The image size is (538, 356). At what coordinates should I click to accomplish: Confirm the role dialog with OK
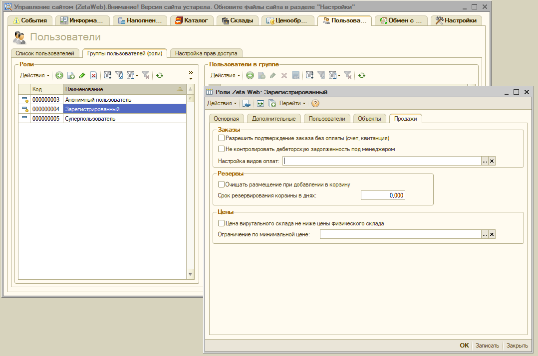tap(464, 346)
